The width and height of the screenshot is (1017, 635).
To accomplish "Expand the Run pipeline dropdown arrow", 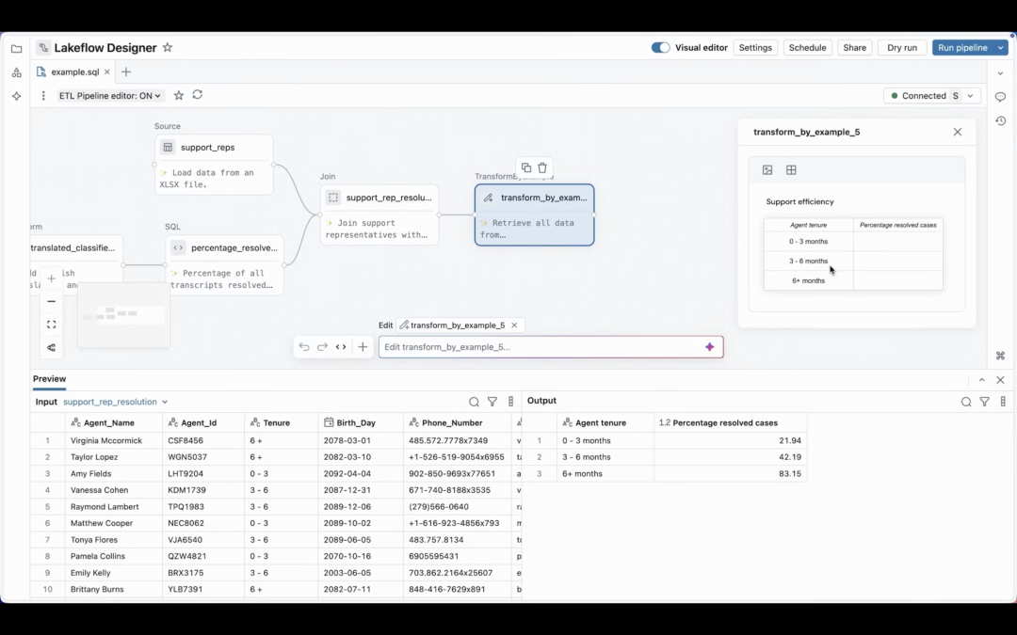I will point(1001,47).
